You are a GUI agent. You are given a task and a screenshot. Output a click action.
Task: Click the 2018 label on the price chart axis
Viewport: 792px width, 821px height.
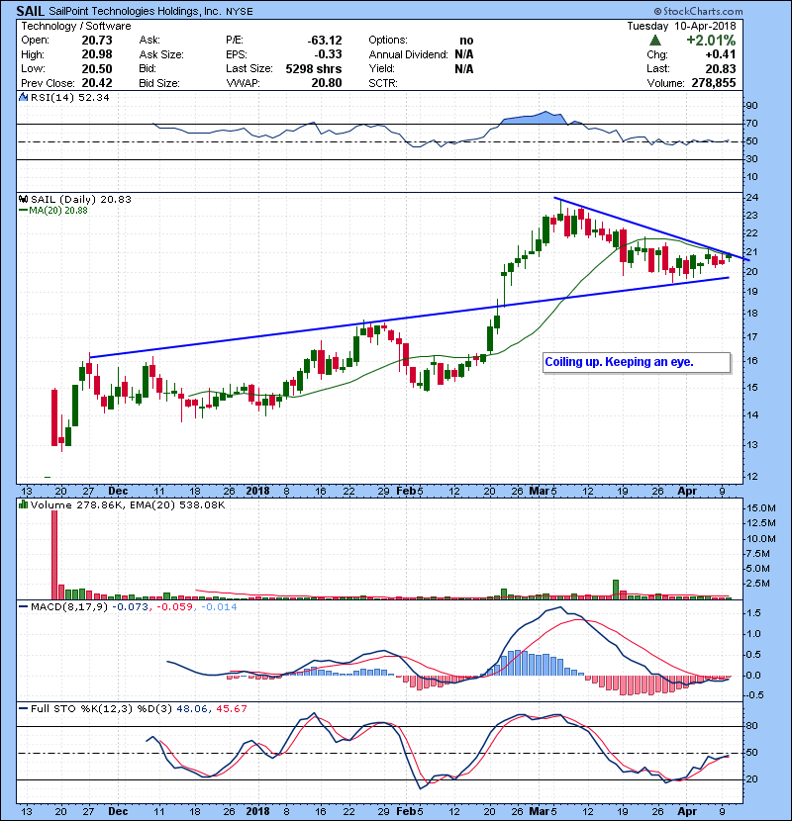click(257, 492)
